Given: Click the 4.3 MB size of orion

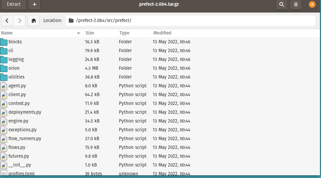Looking at the screenshot, I should point(91,68).
